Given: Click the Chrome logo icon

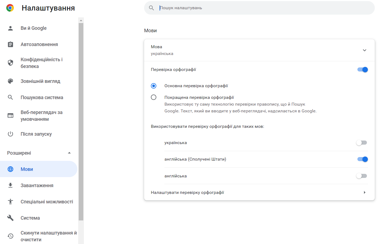Looking at the screenshot, I should [x=10, y=8].
